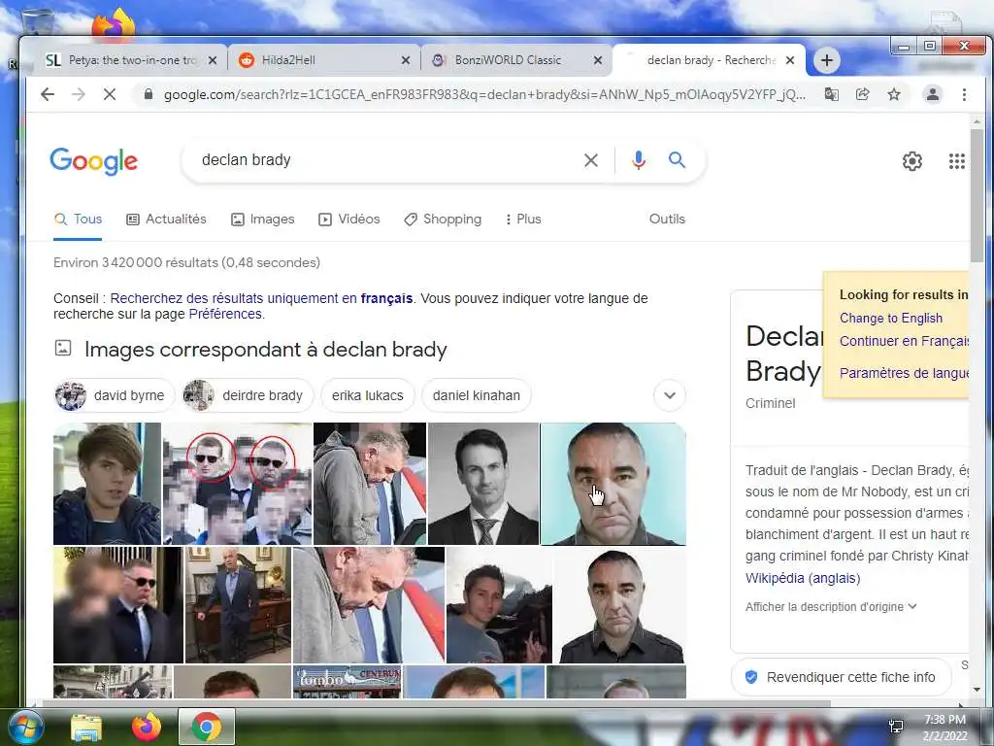This screenshot has width=994, height=746.
Task: Go back with the browser back arrow
Action: pyautogui.click(x=48, y=94)
